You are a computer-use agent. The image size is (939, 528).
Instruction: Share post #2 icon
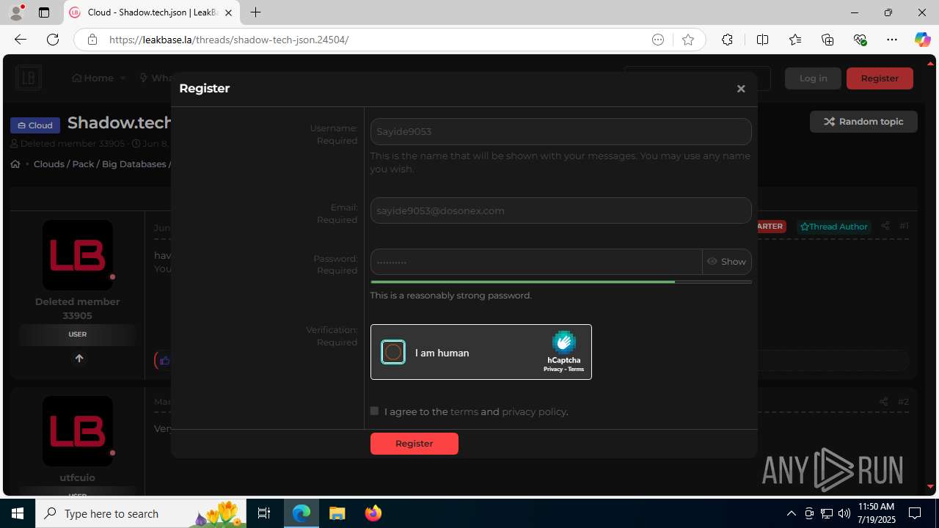click(x=883, y=402)
